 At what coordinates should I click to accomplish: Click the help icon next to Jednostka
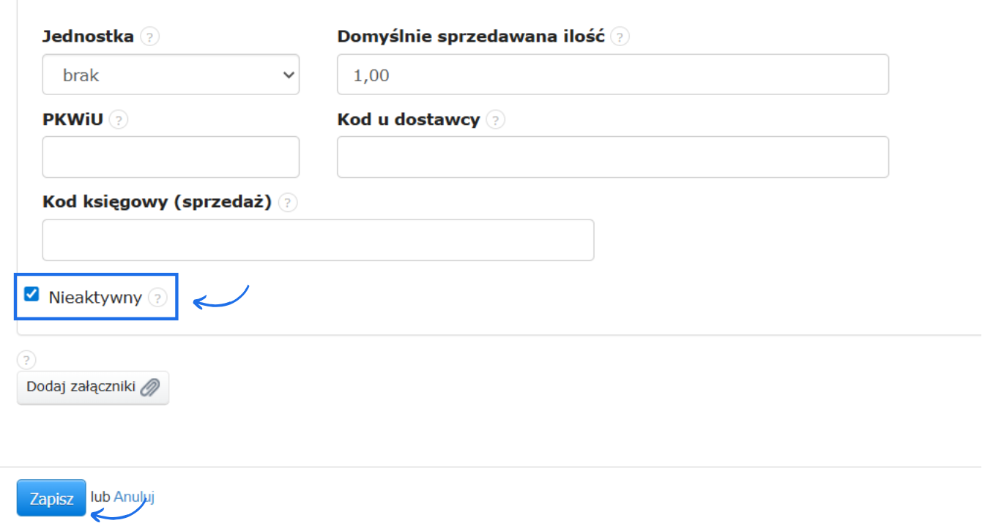coord(149,35)
